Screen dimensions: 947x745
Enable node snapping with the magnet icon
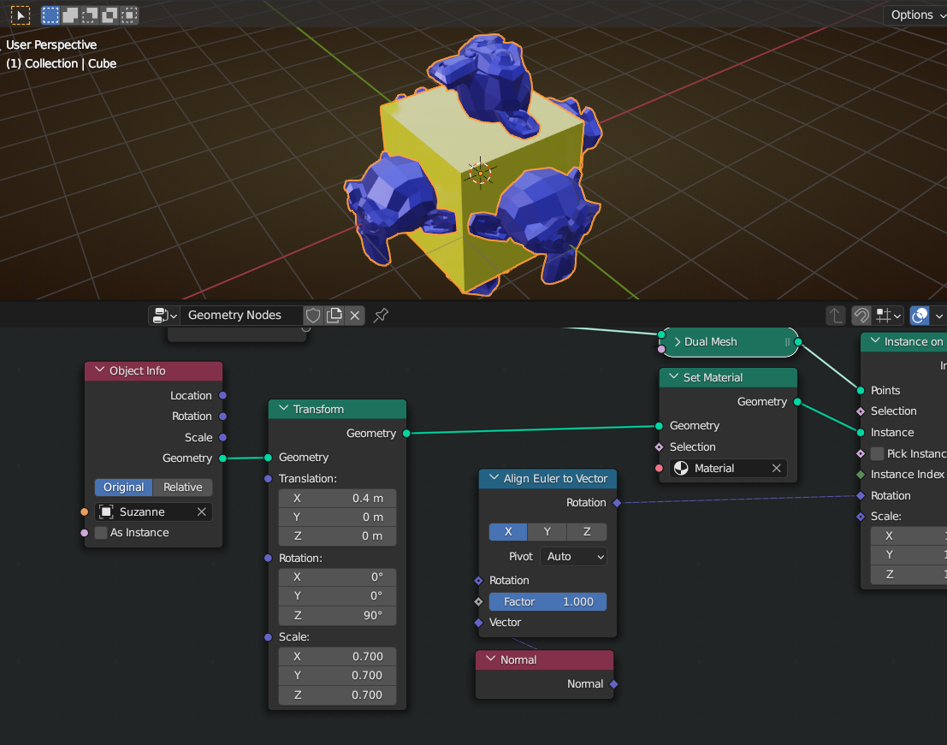[x=861, y=315]
